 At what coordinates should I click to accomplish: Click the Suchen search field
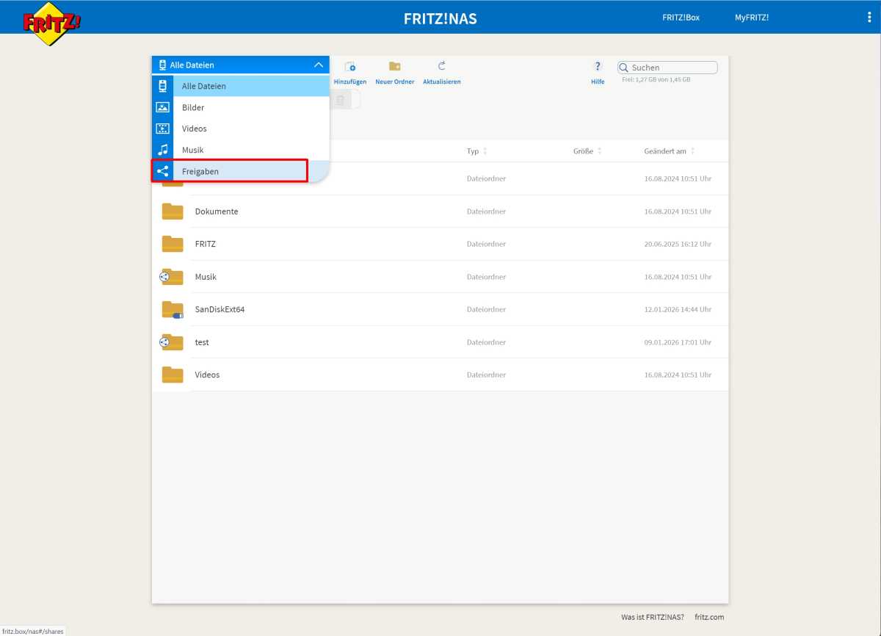click(667, 68)
